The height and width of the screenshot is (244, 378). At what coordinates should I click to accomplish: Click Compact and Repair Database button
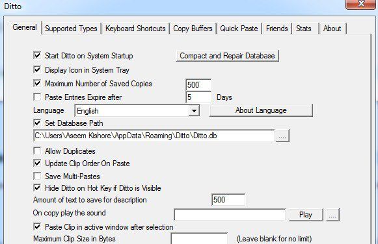227,56
